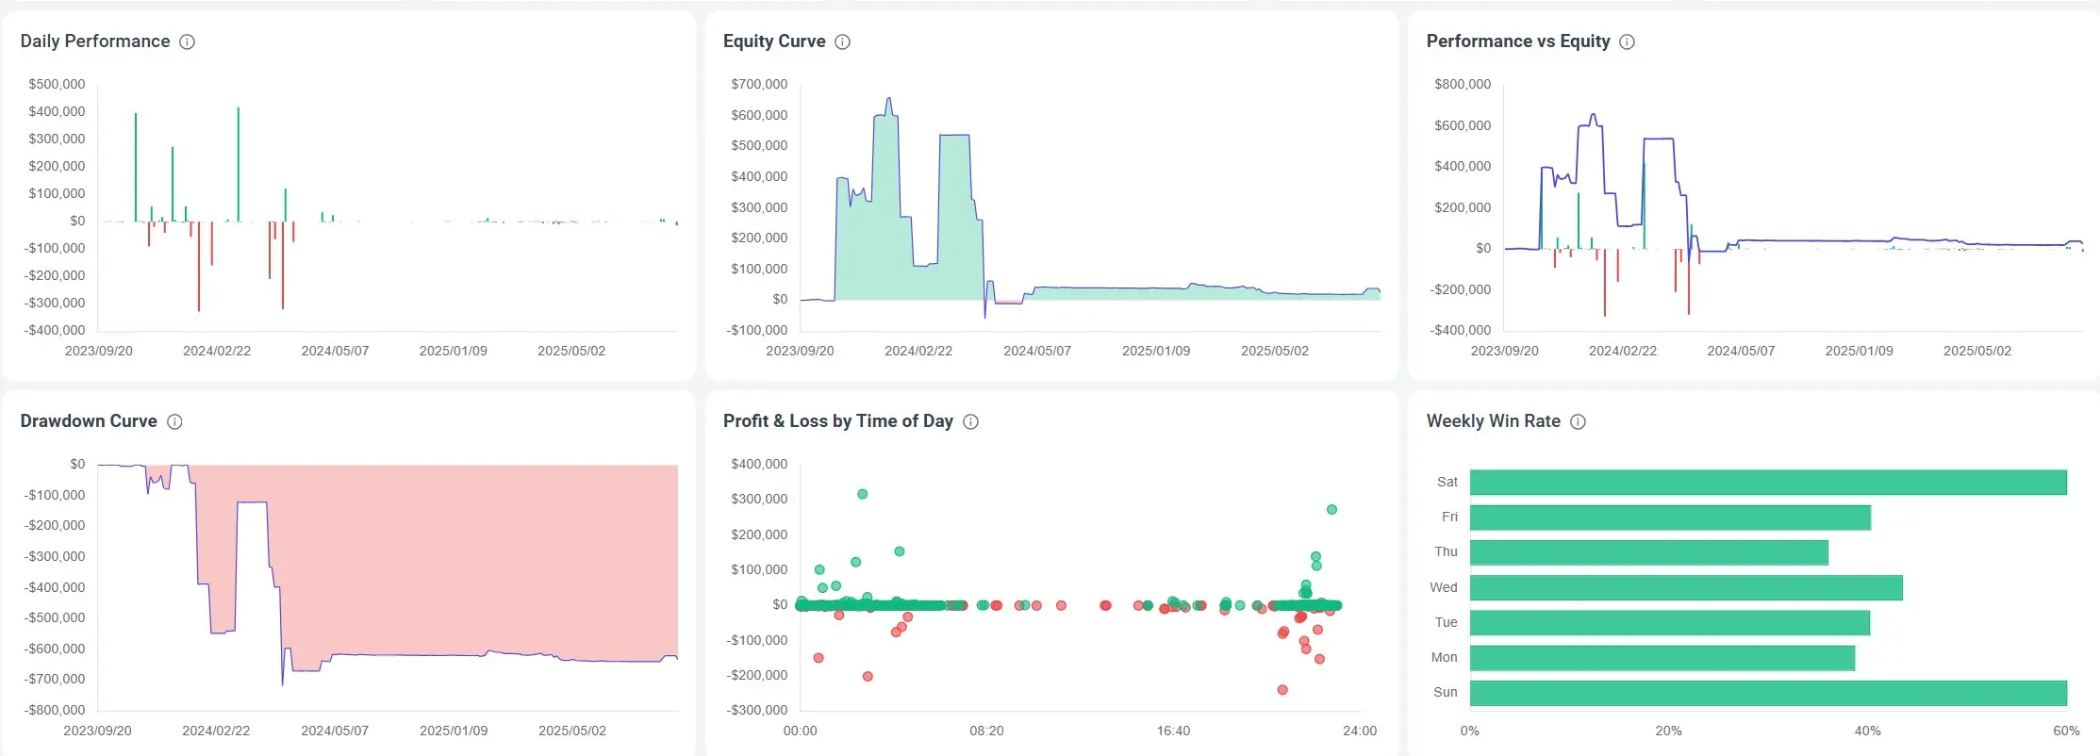Pick the Tue bar in Weekly Win Rate
2100x756 pixels.
(x=1669, y=623)
